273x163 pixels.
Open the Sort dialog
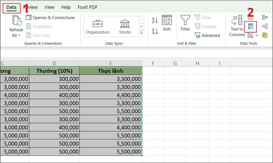(167, 23)
